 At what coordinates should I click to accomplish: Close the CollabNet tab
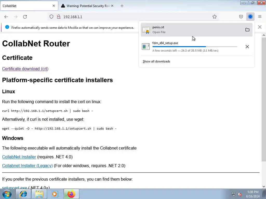pyautogui.click(x=54, y=6)
